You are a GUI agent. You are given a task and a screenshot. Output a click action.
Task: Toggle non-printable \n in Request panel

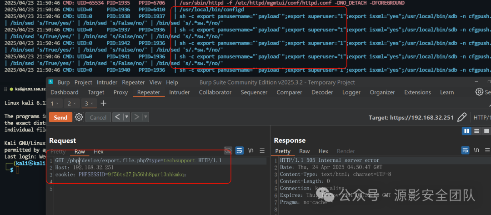click(251, 150)
